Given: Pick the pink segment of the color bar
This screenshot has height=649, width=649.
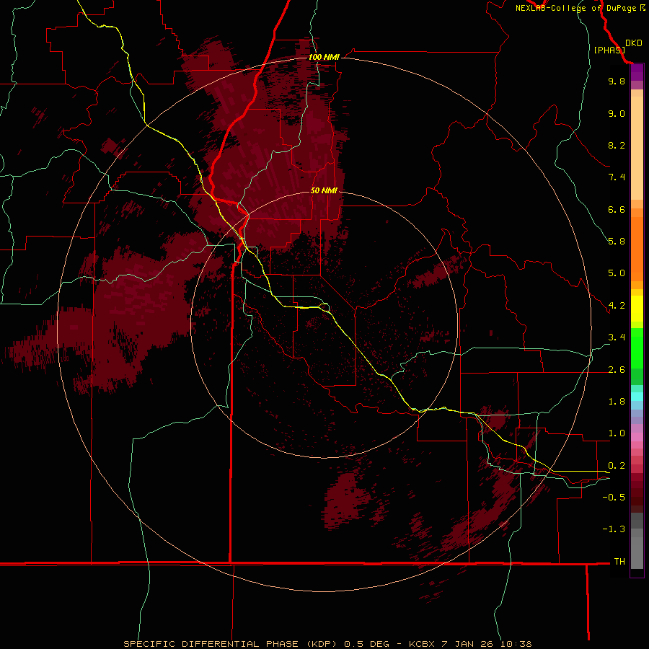Looking at the screenshot, I should coord(637,437).
